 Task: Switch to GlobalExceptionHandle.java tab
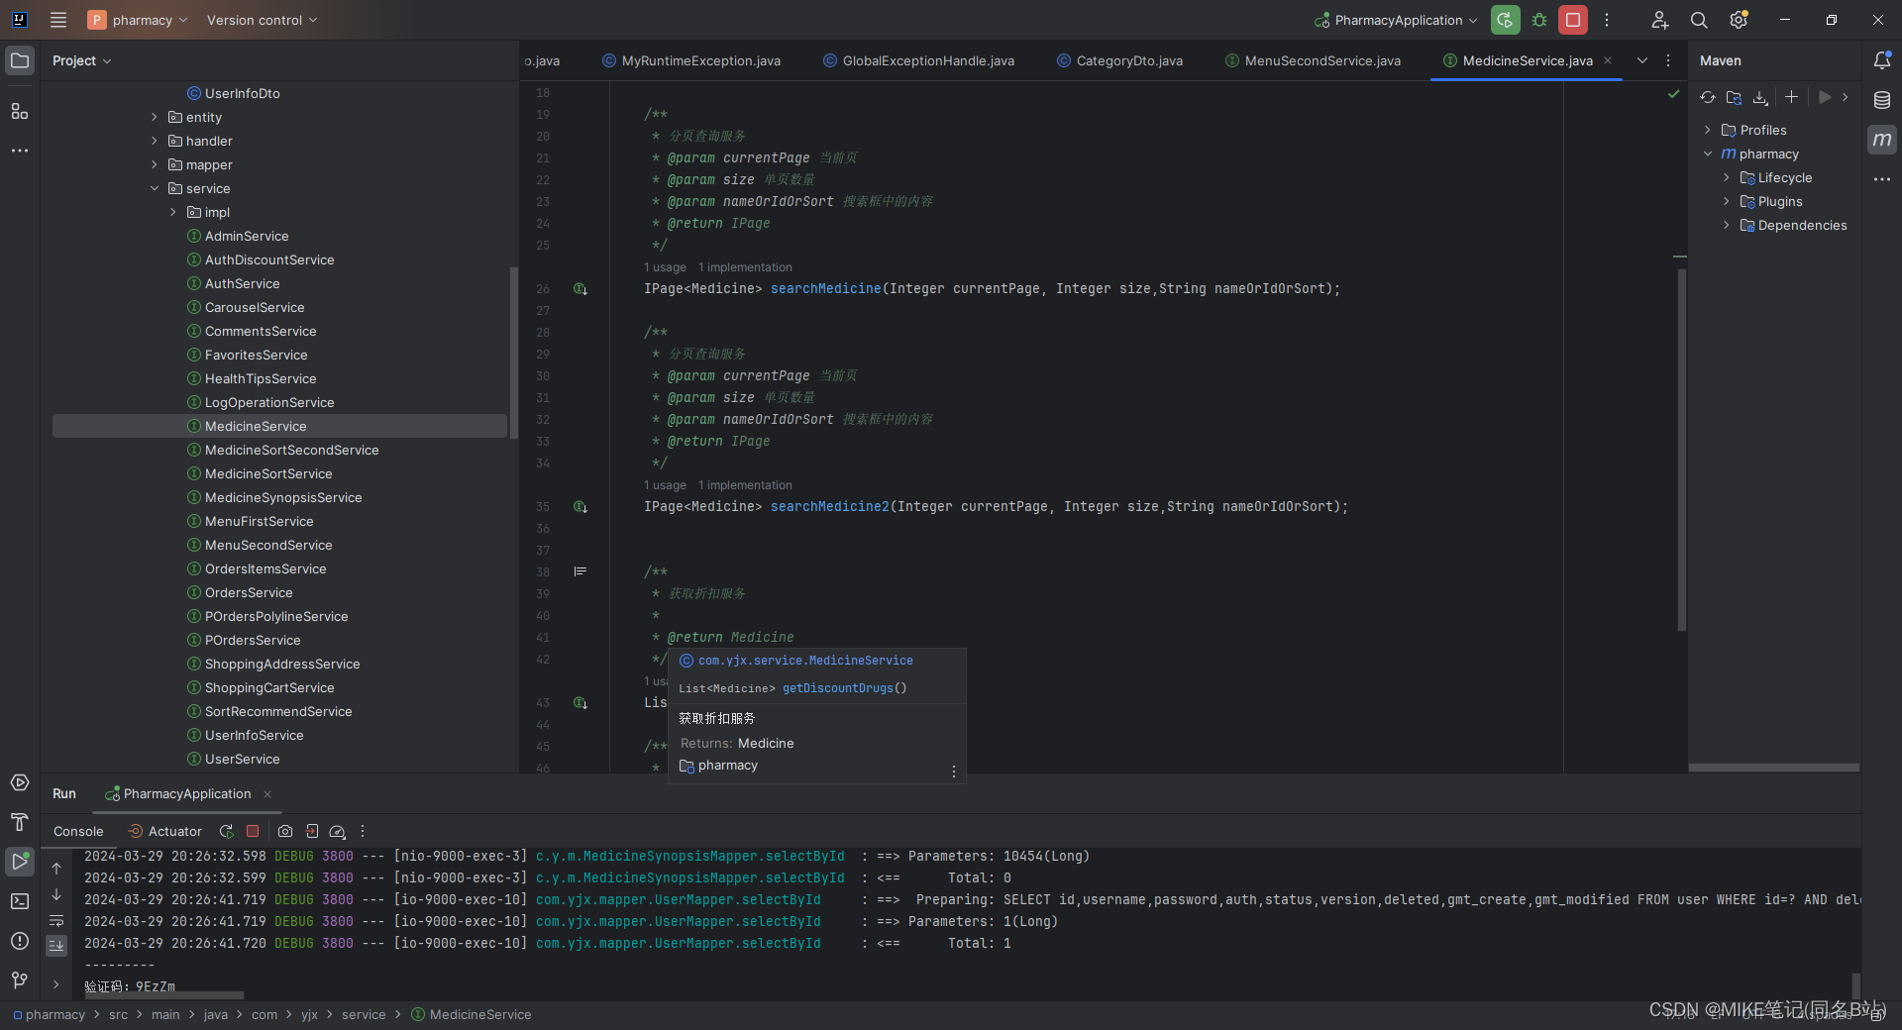point(918,60)
